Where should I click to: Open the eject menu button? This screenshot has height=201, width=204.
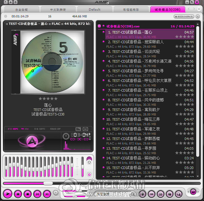[56, 193]
